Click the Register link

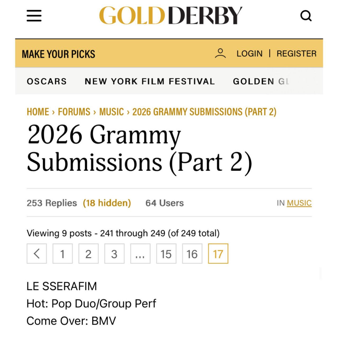click(x=296, y=53)
